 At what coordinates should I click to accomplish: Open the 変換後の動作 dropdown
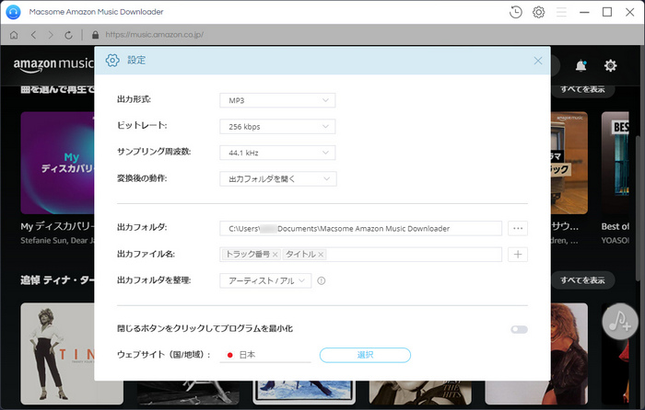278,179
